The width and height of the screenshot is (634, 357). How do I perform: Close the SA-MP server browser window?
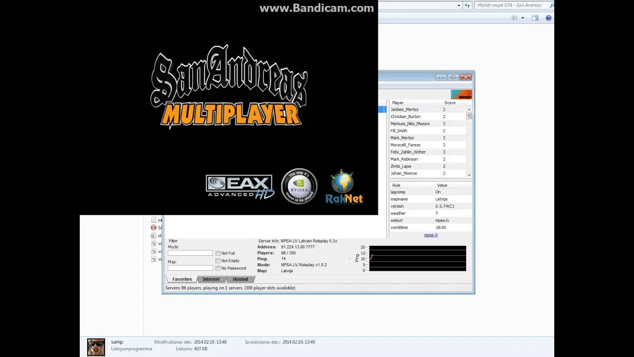tap(466, 77)
